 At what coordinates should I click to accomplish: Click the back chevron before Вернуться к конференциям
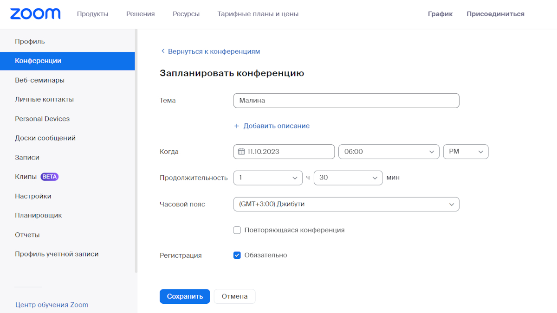(162, 51)
